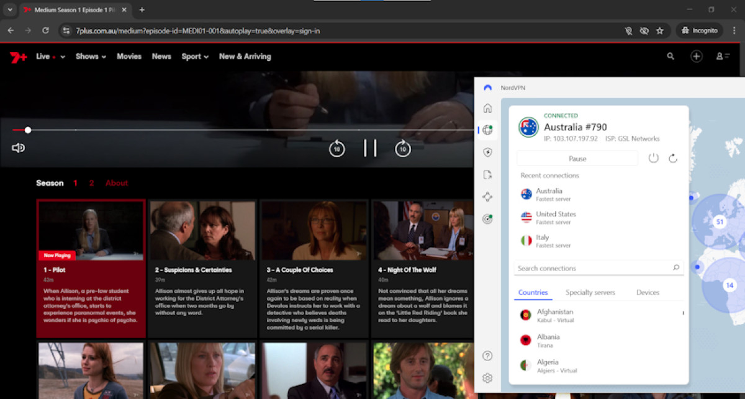Open the Movies menu item
The image size is (745, 399).
[x=129, y=56]
